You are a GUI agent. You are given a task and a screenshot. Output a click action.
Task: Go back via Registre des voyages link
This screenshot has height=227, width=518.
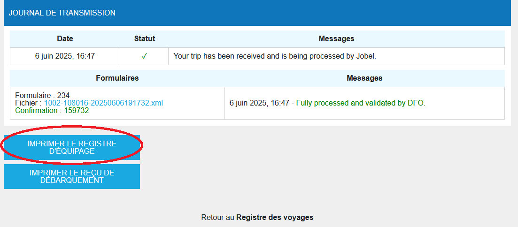pyautogui.click(x=275, y=217)
